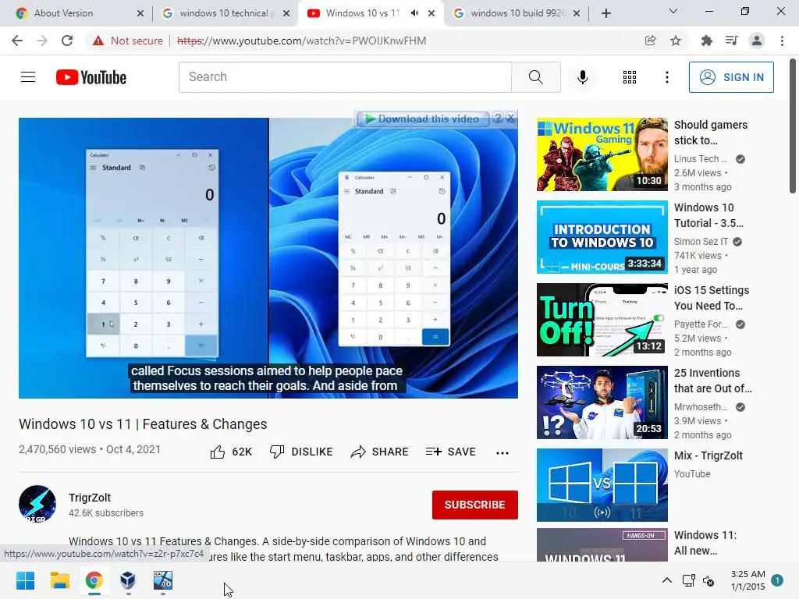Open Introduction to Windows 10 thumbnail
Image resolution: width=799 pixels, height=599 pixels.
coord(602,237)
